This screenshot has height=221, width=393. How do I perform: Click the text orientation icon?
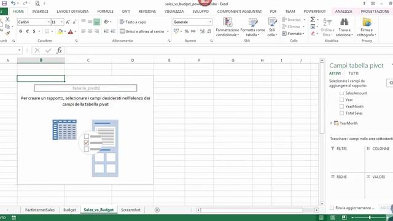point(106,22)
